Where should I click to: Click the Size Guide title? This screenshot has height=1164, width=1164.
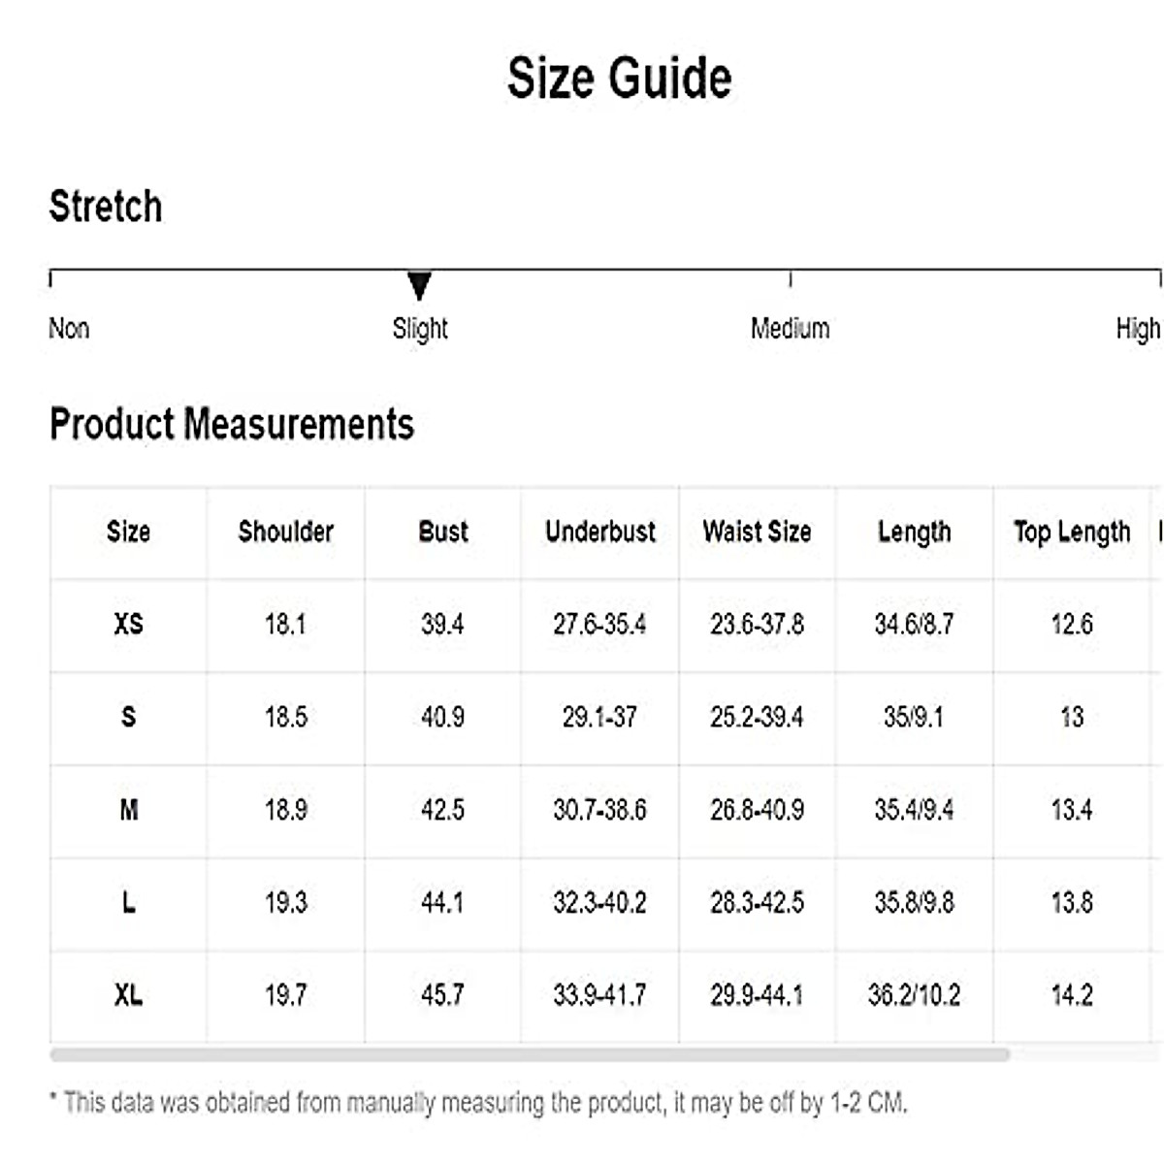pyautogui.click(x=619, y=78)
